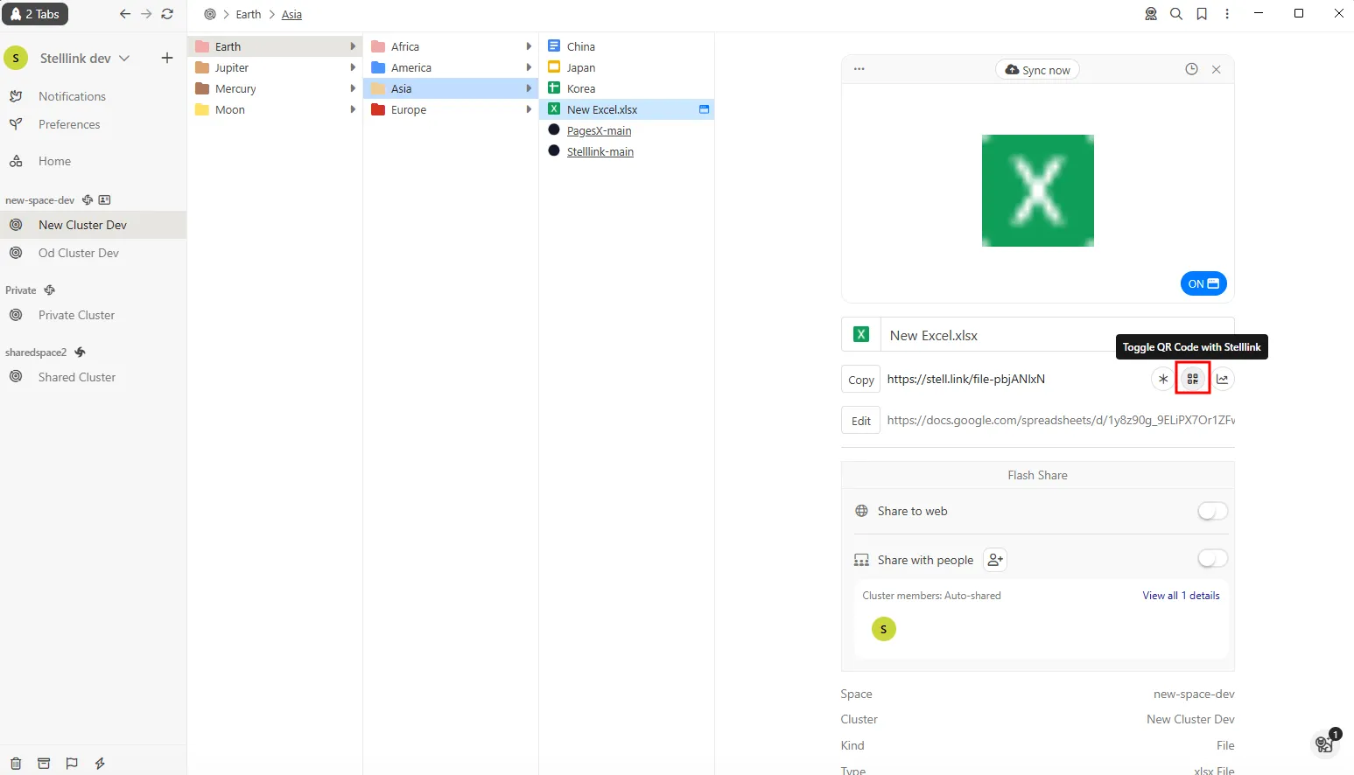This screenshot has width=1354, height=775.
Task: Click the bookmark icon in top toolbar
Action: pyautogui.click(x=1202, y=14)
